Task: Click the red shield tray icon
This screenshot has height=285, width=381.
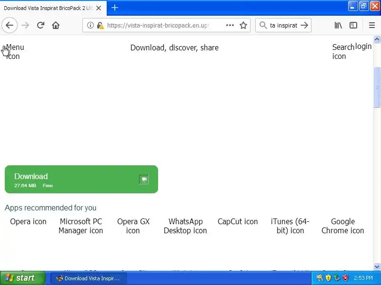Action: (346, 278)
